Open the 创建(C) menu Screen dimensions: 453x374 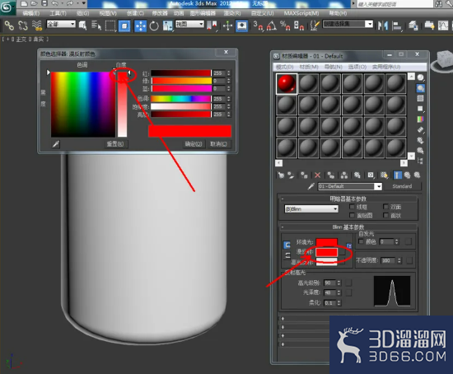click(x=135, y=13)
